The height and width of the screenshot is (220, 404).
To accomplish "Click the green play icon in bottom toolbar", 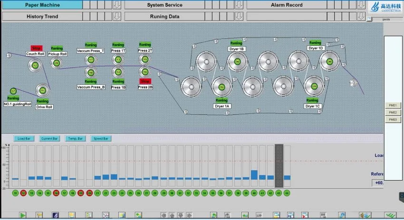I will (23, 215).
